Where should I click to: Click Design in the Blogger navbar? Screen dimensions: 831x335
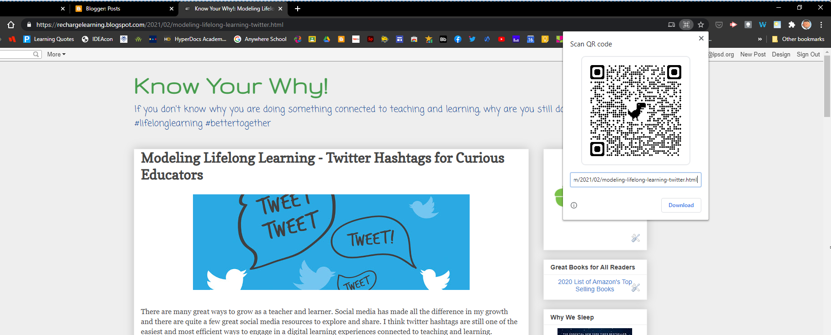pyautogui.click(x=781, y=54)
